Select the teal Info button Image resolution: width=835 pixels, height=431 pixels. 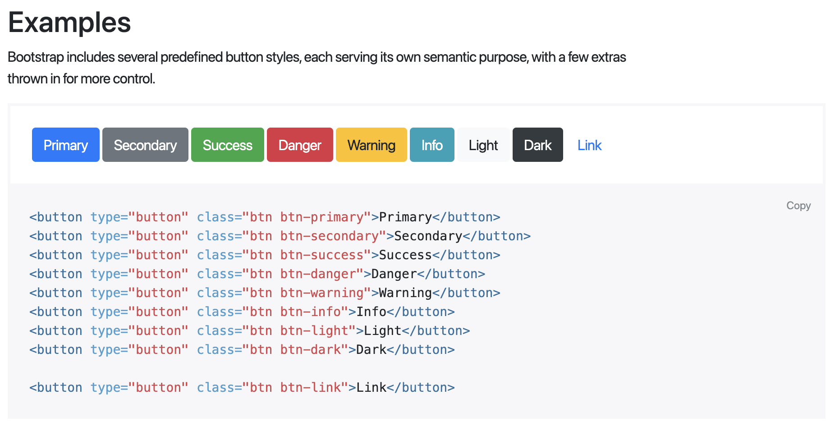[431, 145]
